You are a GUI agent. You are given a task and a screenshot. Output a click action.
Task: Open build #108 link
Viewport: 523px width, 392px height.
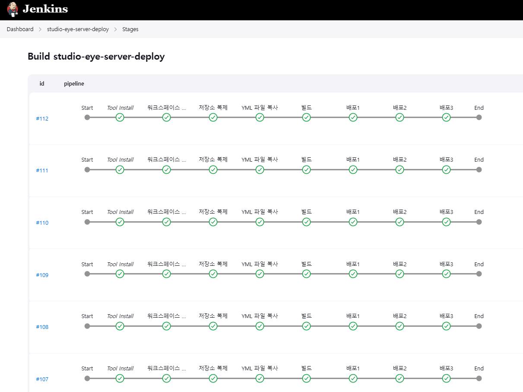point(42,327)
